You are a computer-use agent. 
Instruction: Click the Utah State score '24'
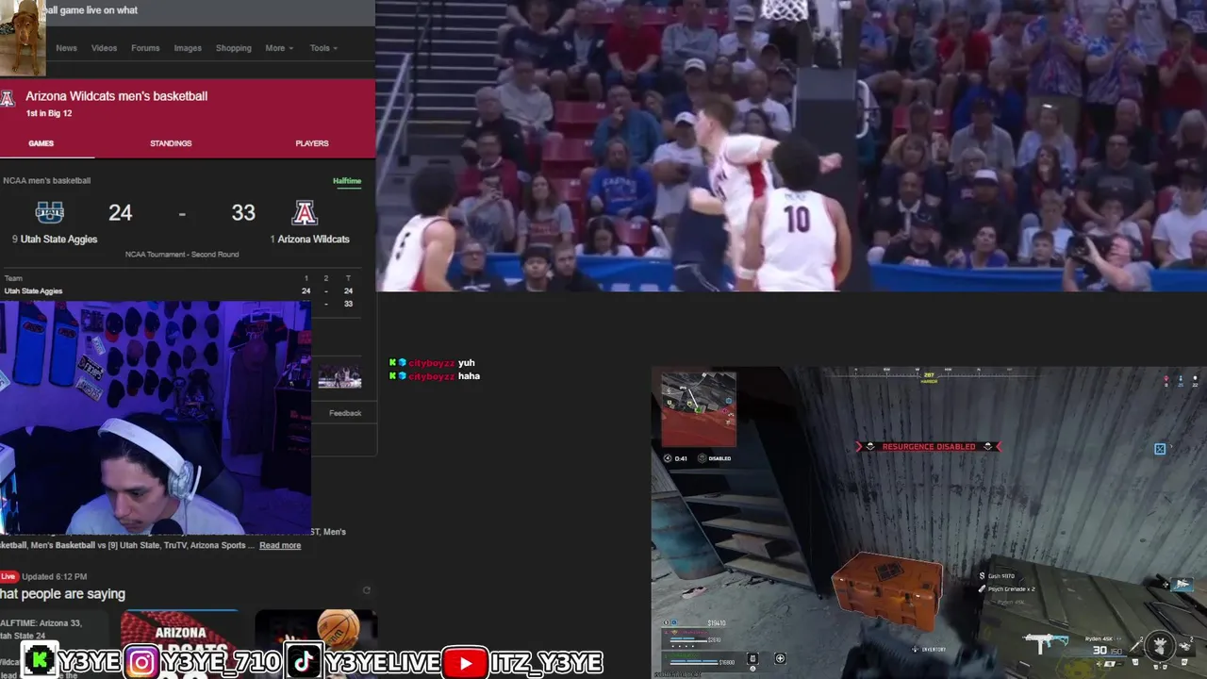point(120,213)
